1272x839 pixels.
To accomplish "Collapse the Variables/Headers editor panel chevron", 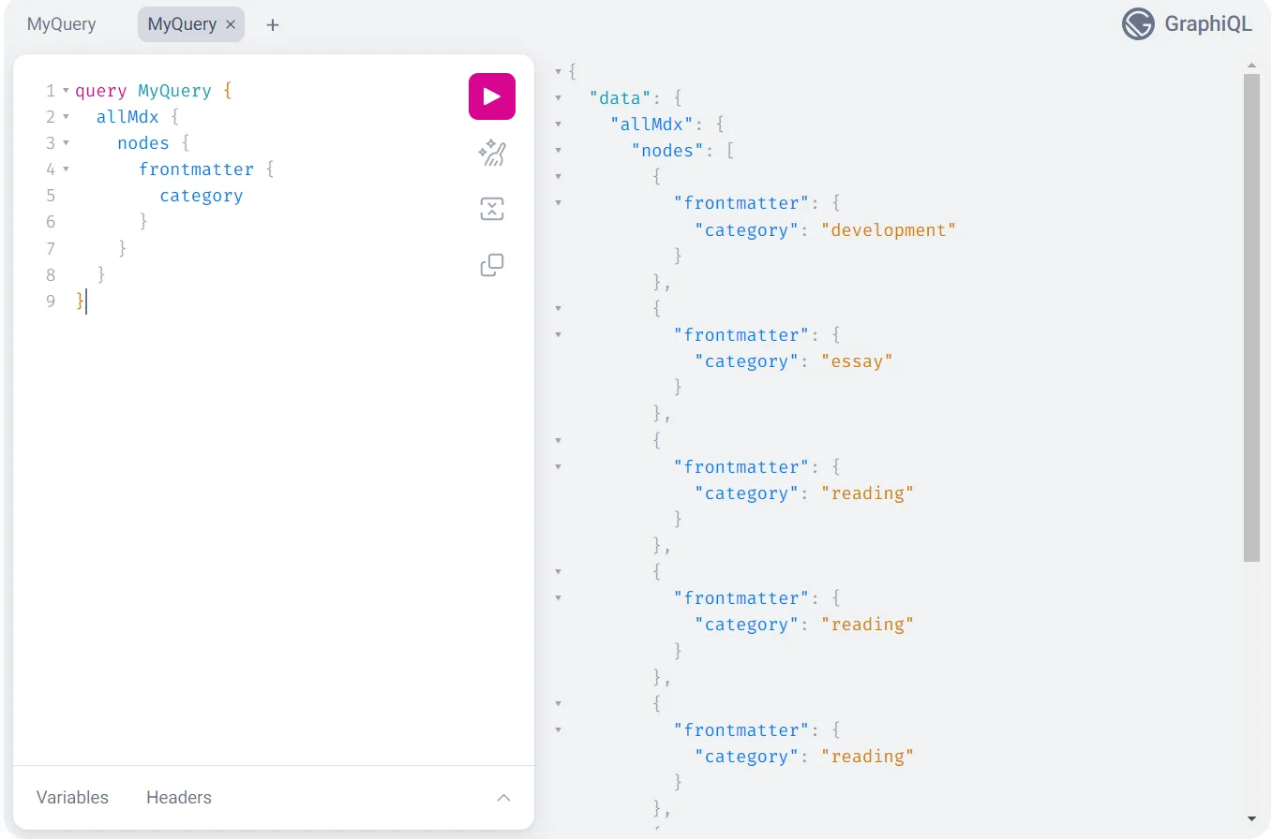I will pyautogui.click(x=503, y=797).
